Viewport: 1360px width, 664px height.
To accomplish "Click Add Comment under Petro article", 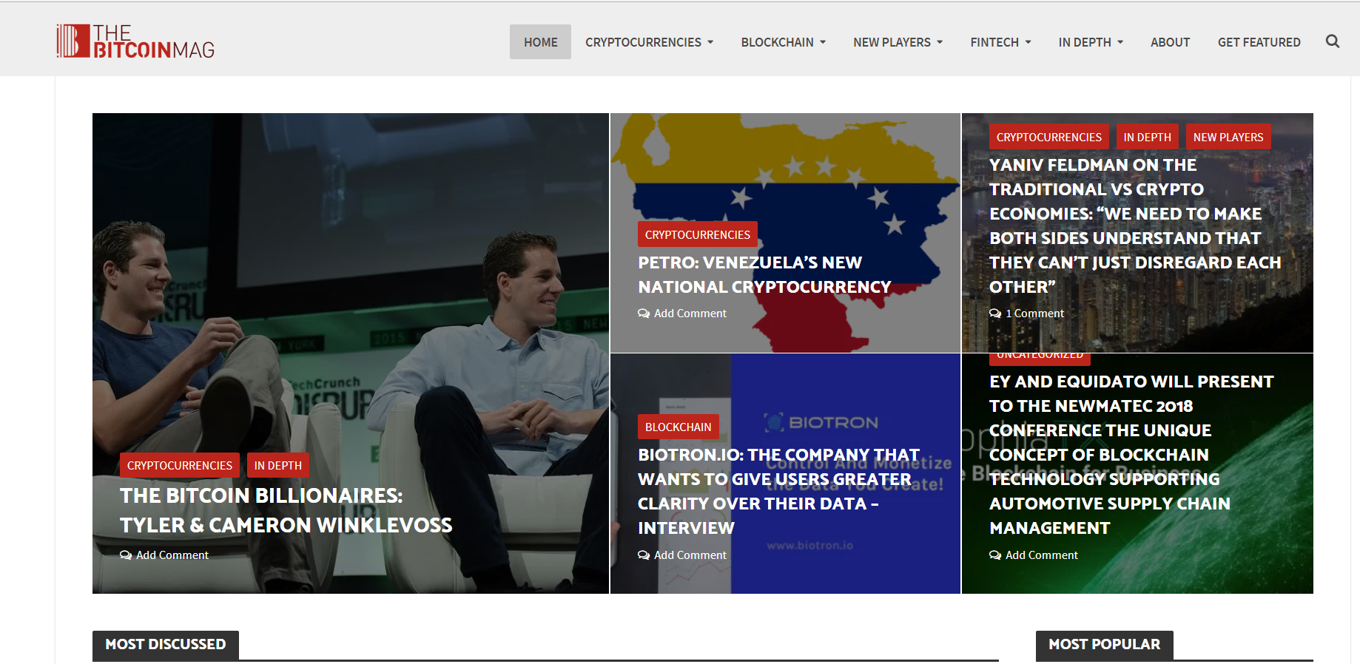I will (x=690, y=314).
